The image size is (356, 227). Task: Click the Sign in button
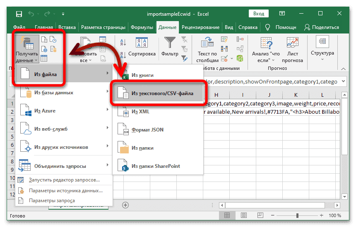tap(259, 14)
